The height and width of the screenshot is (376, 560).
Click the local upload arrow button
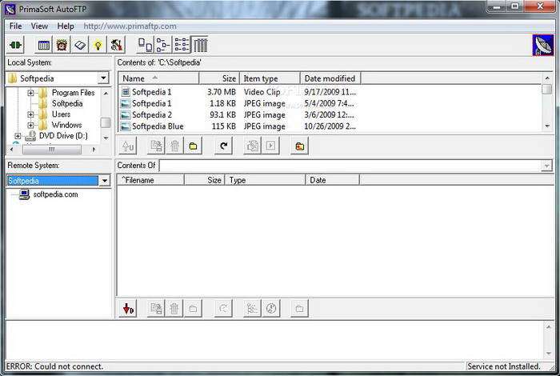pyautogui.click(x=128, y=146)
